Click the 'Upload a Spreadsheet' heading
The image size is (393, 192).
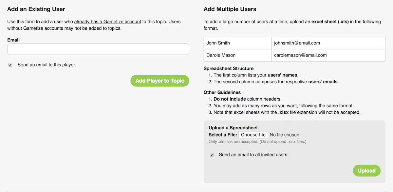(x=233, y=128)
